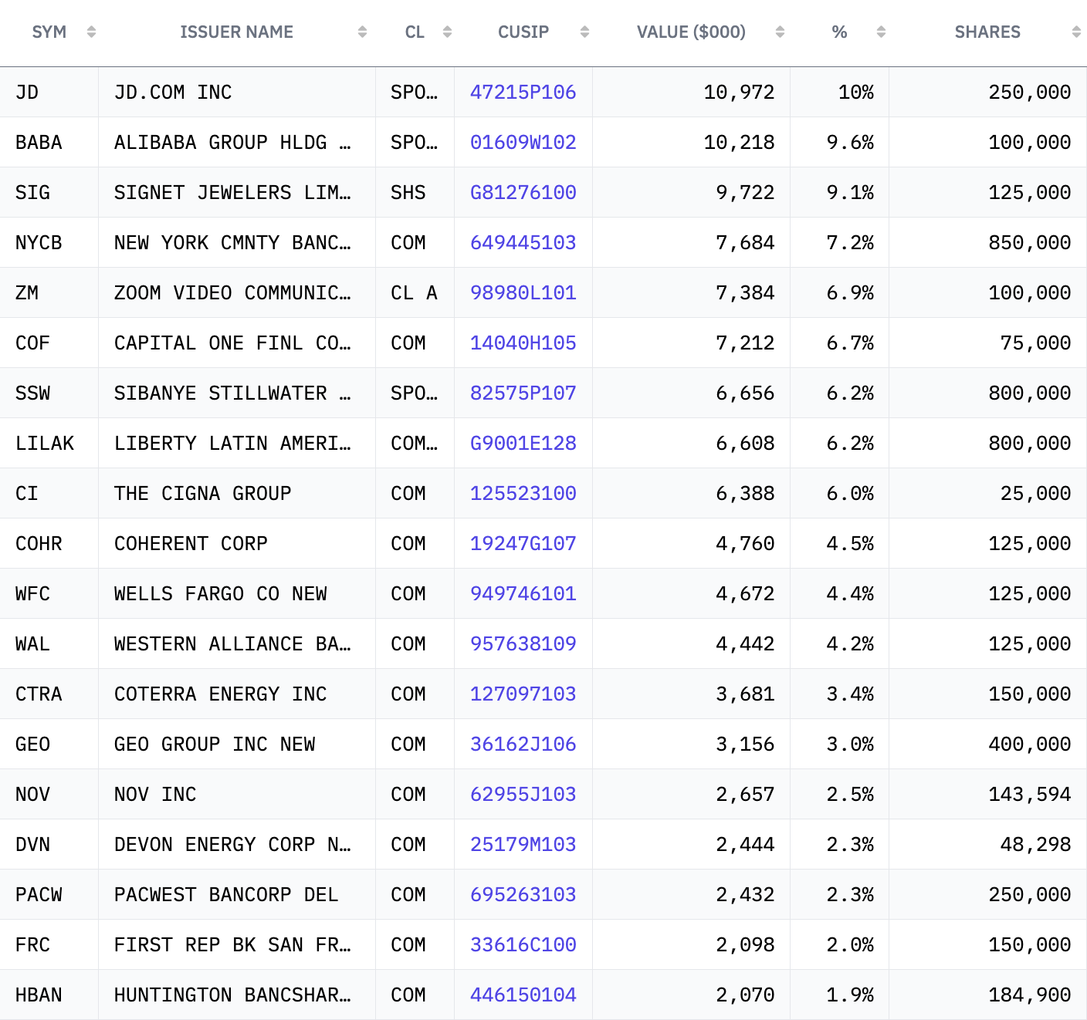The image size is (1087, 1020).
Task: Open CUSIP link 125523100 for CI
Action: click(523, 493)
